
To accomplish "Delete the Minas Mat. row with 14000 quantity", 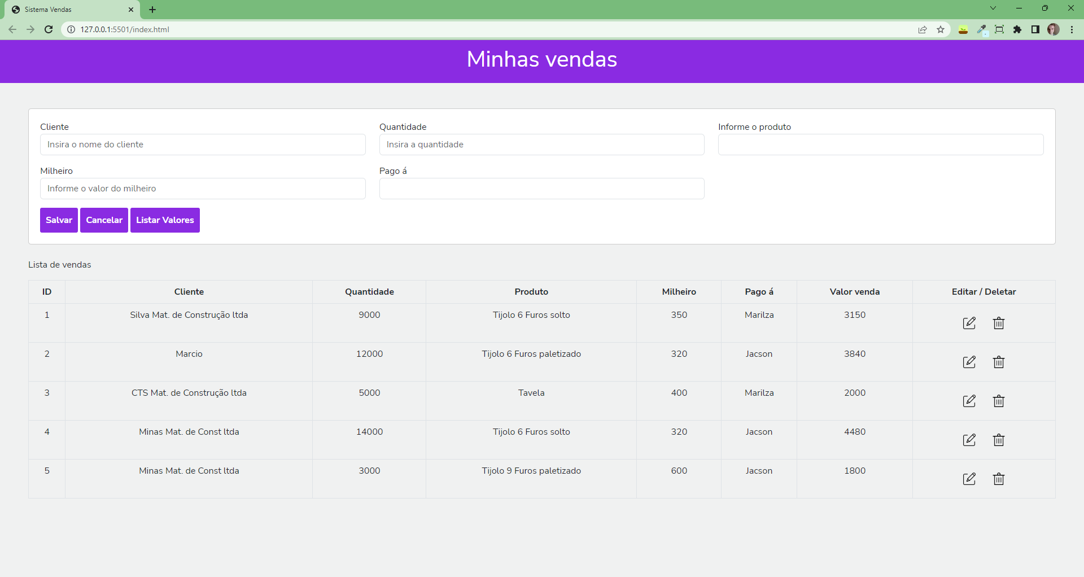I will (x=998, y=440).
